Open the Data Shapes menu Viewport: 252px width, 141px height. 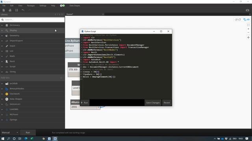75,5
